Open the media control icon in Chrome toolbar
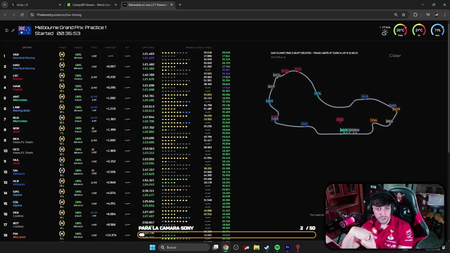Screen dimensions: 450x253 (x=428, y=15)
